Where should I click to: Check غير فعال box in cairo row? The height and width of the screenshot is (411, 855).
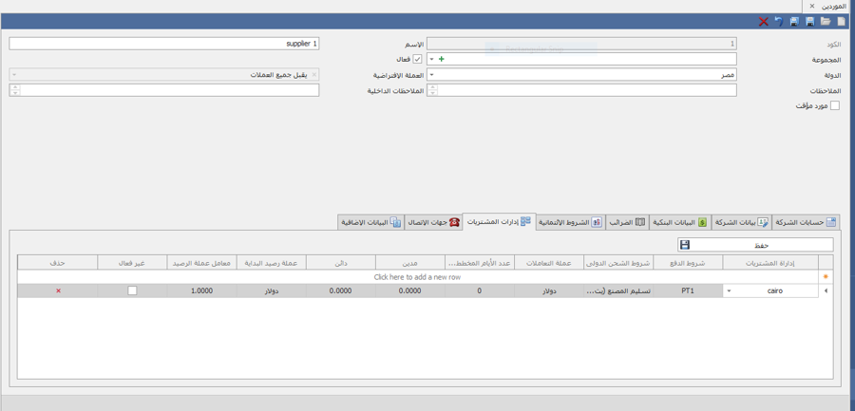click(132, 290)
